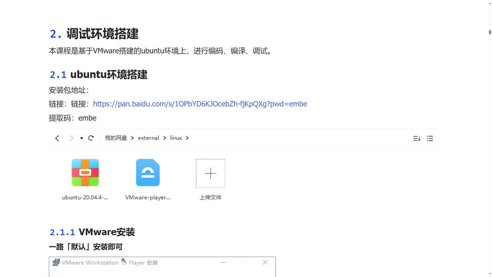Close the VMware Workstation Player installer
This screenshot has height=277, width=492.
tap(265, 262)
